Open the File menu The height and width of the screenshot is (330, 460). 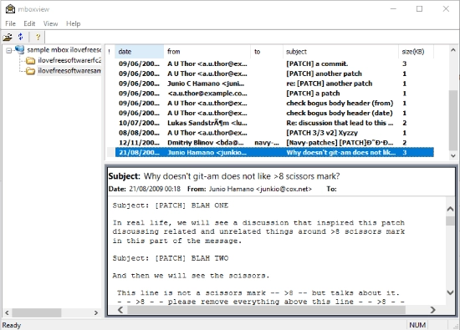click(10, 23)
